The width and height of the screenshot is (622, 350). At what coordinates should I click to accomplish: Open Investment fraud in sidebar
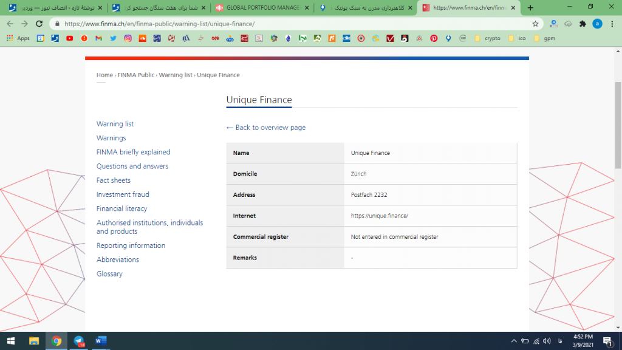(123, 194)
